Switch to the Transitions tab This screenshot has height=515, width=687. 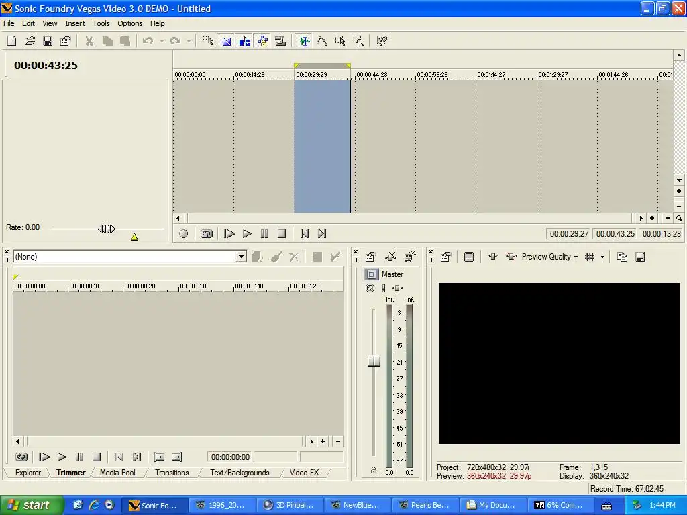pyautogui.click(x=172, y=473)
